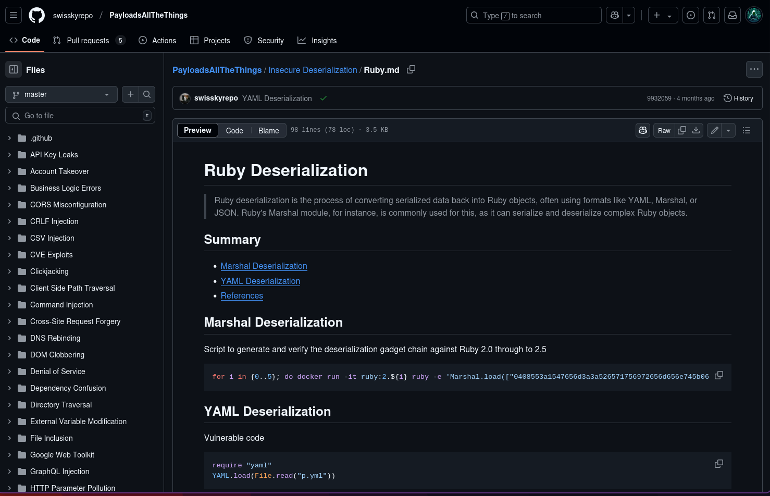770x496 pixels.
Task: Switch to the Code tab
Action: point(24,40)
